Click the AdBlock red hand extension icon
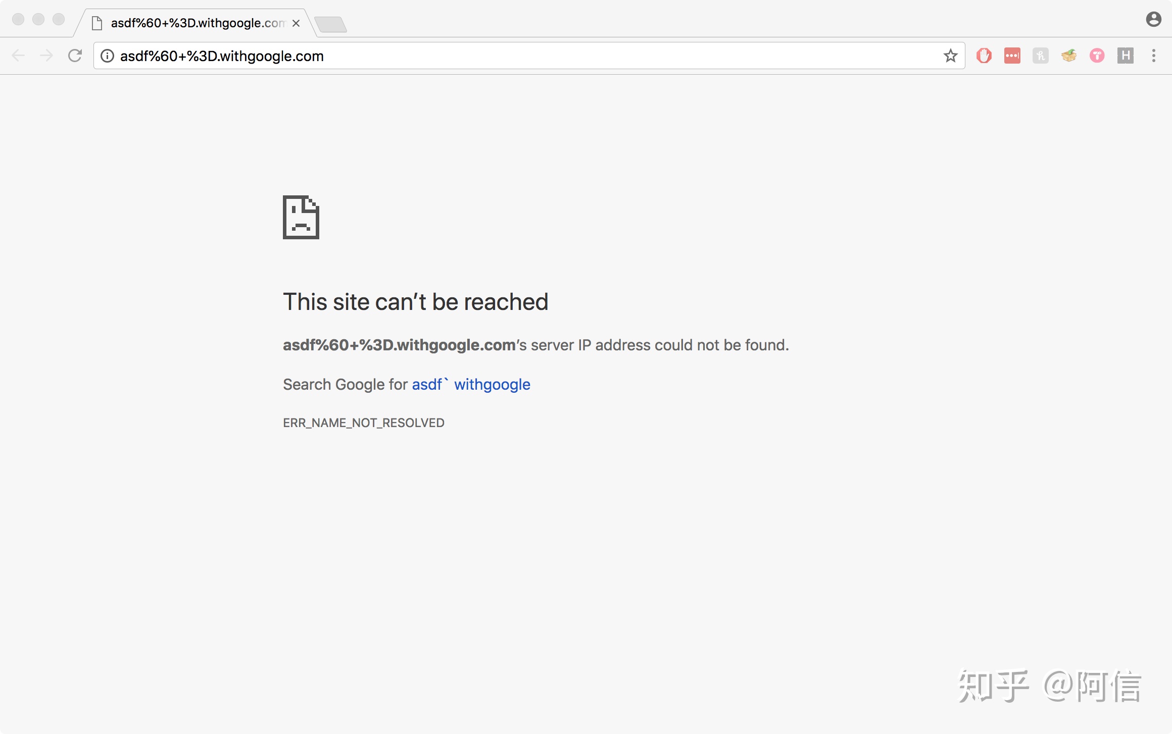The height and width of the screenshot is (734, 1172). point(984,56)
